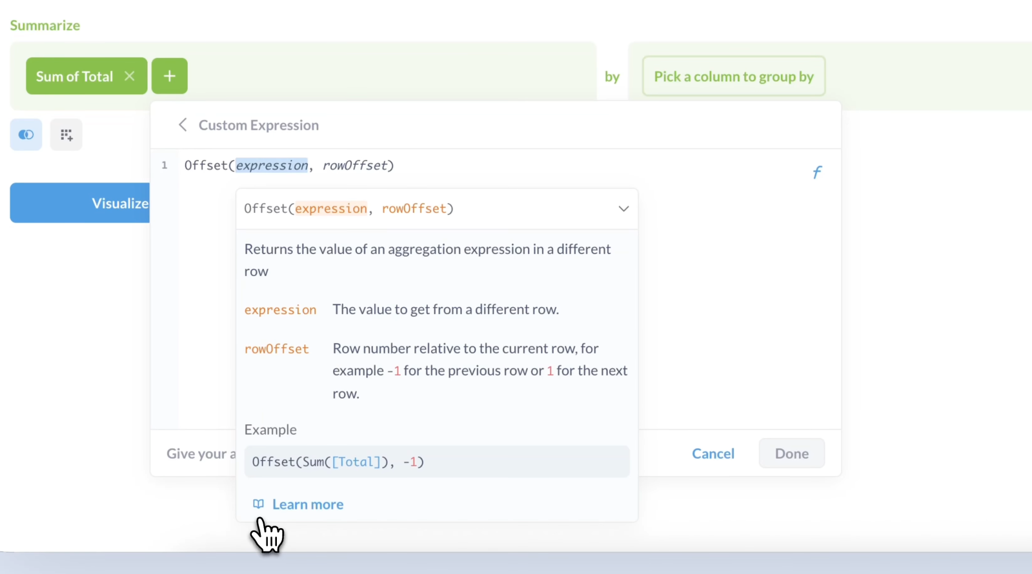Open the Learn more link
The width and height of the screenshot is (1032, 574).
point(307,504)
